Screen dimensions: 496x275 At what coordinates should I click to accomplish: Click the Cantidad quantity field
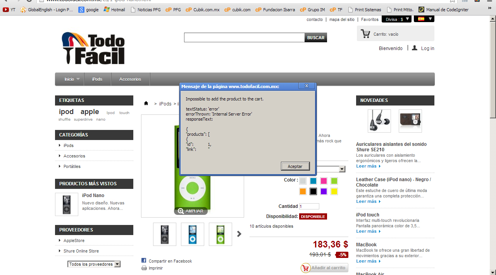[309, 206]
